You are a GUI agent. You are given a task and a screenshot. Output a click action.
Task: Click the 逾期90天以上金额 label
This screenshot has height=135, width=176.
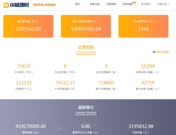point(85,132)
